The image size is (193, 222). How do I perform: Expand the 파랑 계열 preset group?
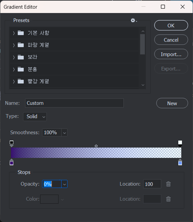click(x=14, y=45)
